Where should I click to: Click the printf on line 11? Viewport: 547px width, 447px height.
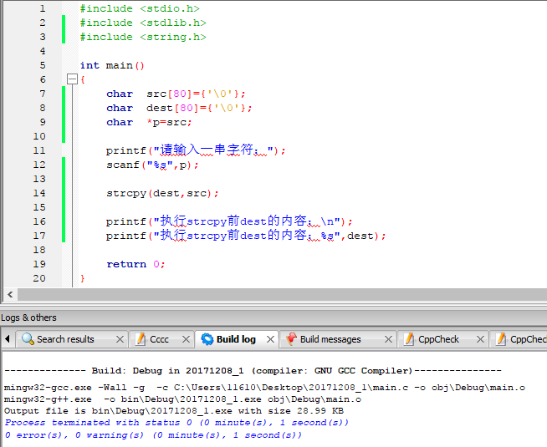click(x=196, y=150)
